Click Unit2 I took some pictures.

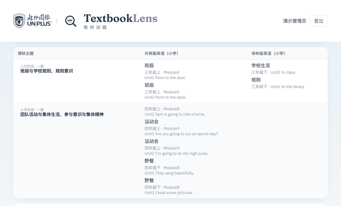tap(169, 193)
